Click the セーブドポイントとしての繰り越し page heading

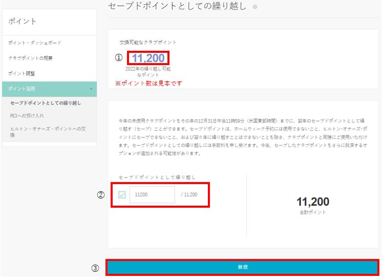(177, 7)
